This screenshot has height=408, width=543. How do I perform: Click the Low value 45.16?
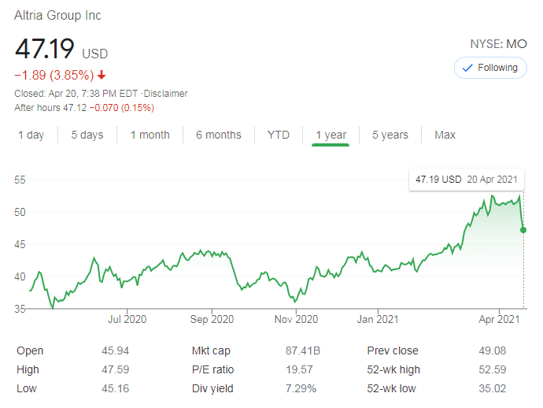[116, 388]
